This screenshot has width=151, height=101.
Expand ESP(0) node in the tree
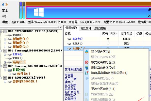coord(5,55)
